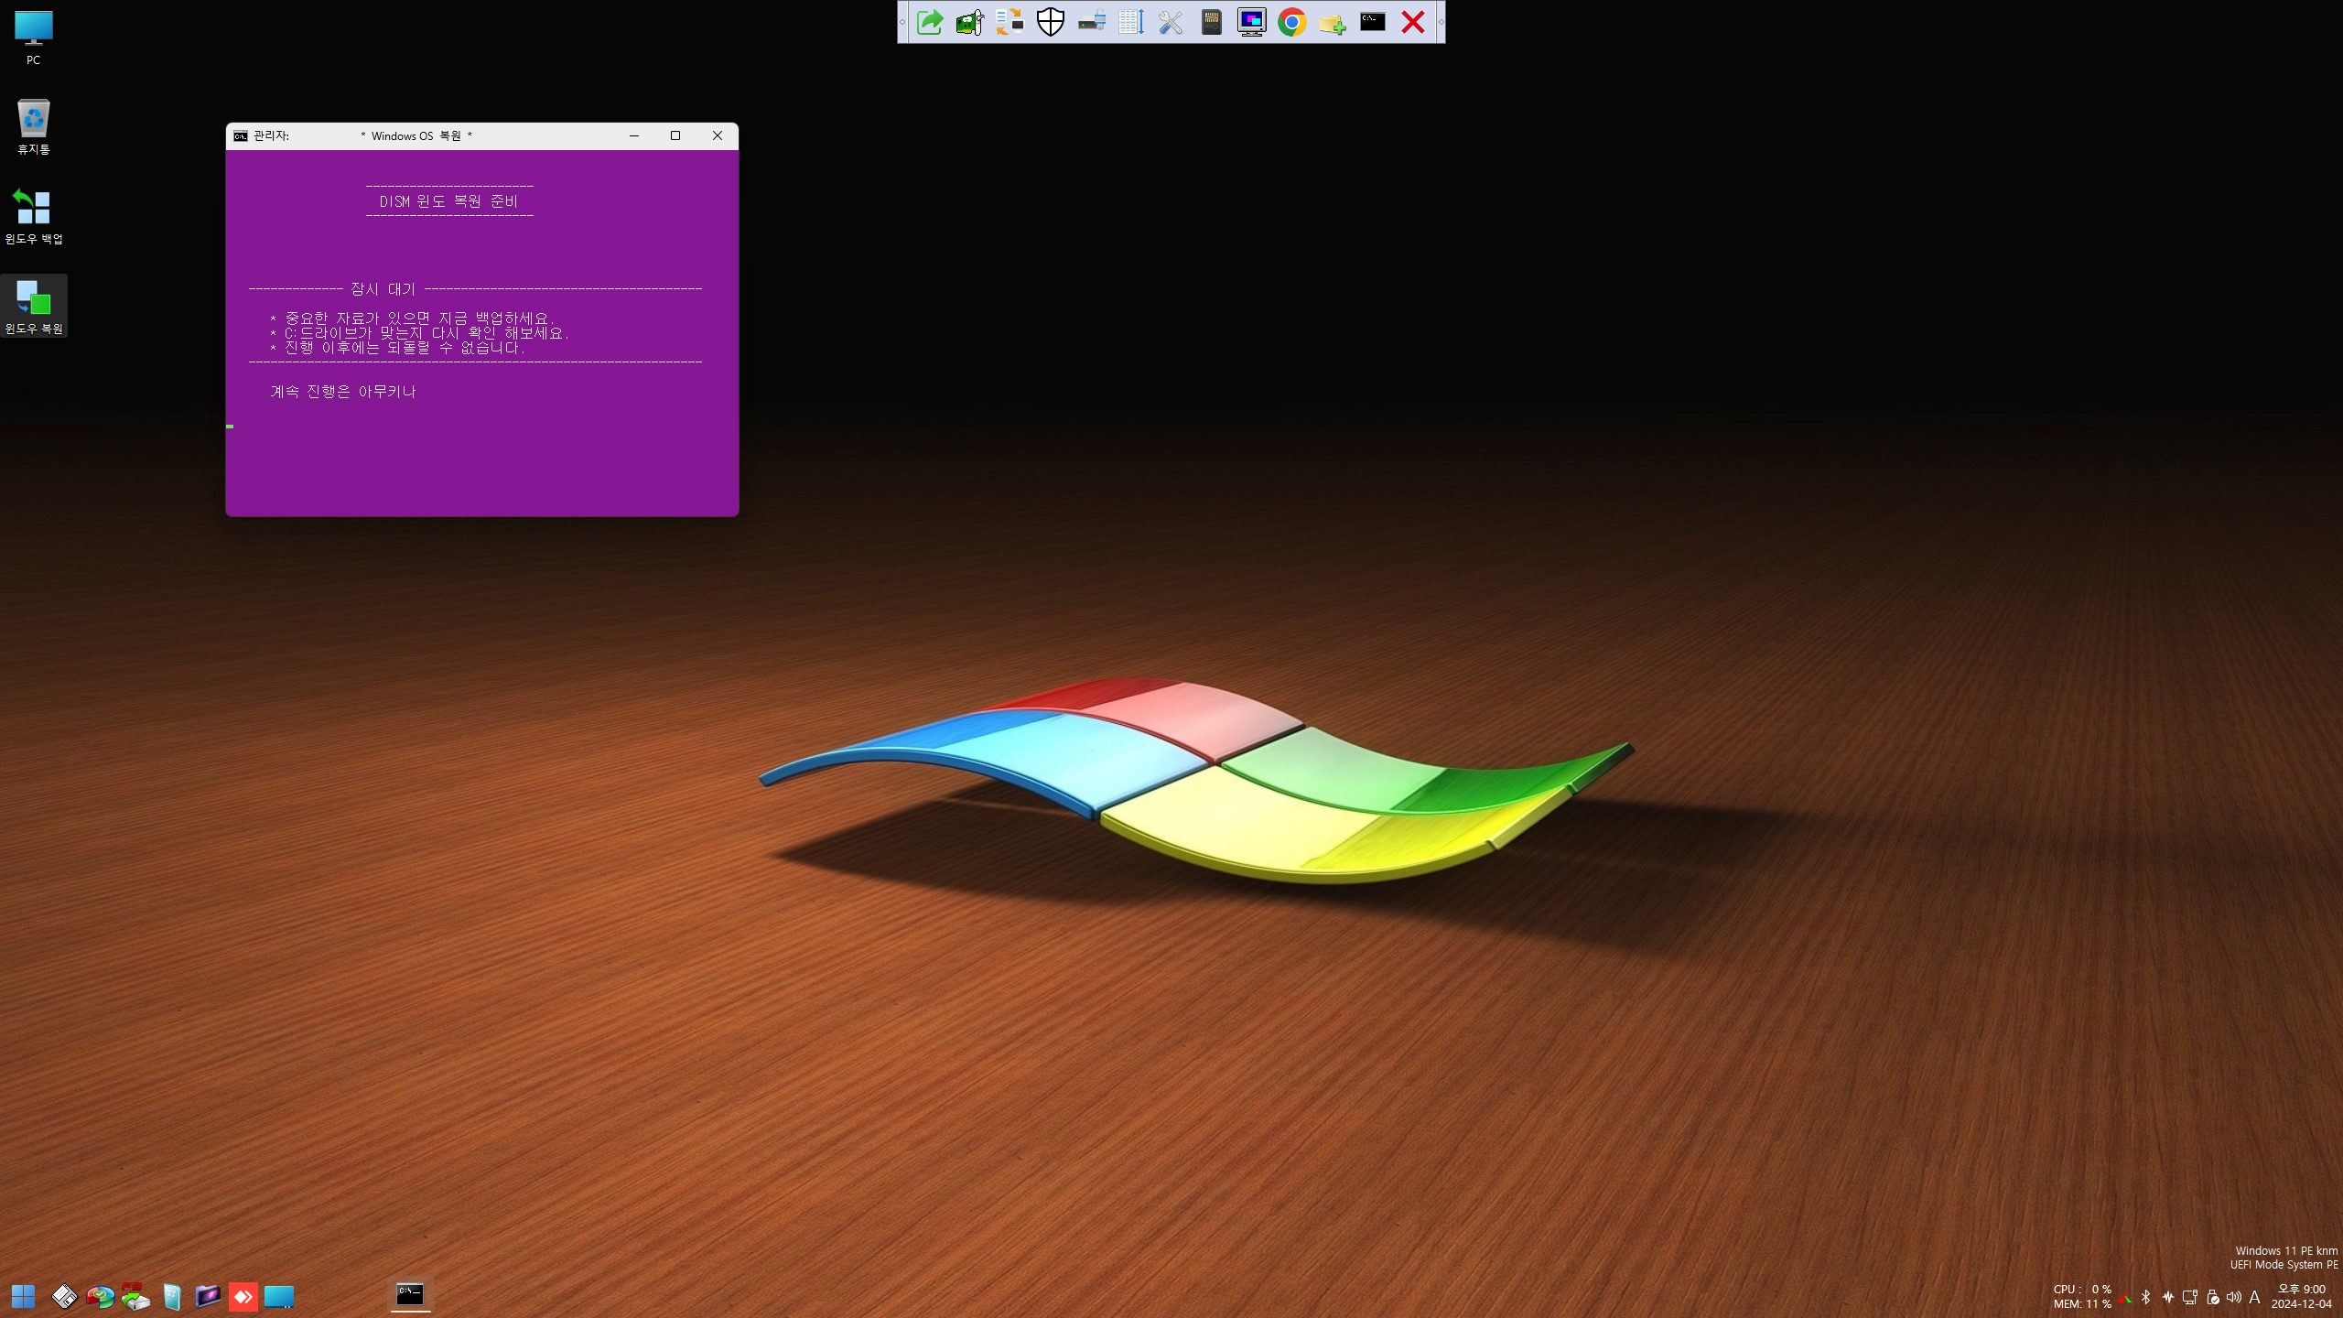Image resolution: width=2343 pixels, height=1318 pixels.
Task: Click the red-green tray indicator icon
Action: (x=2125, y=1298)
